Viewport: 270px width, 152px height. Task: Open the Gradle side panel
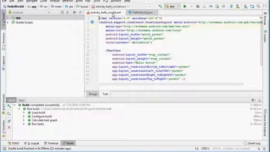[265, 36]
